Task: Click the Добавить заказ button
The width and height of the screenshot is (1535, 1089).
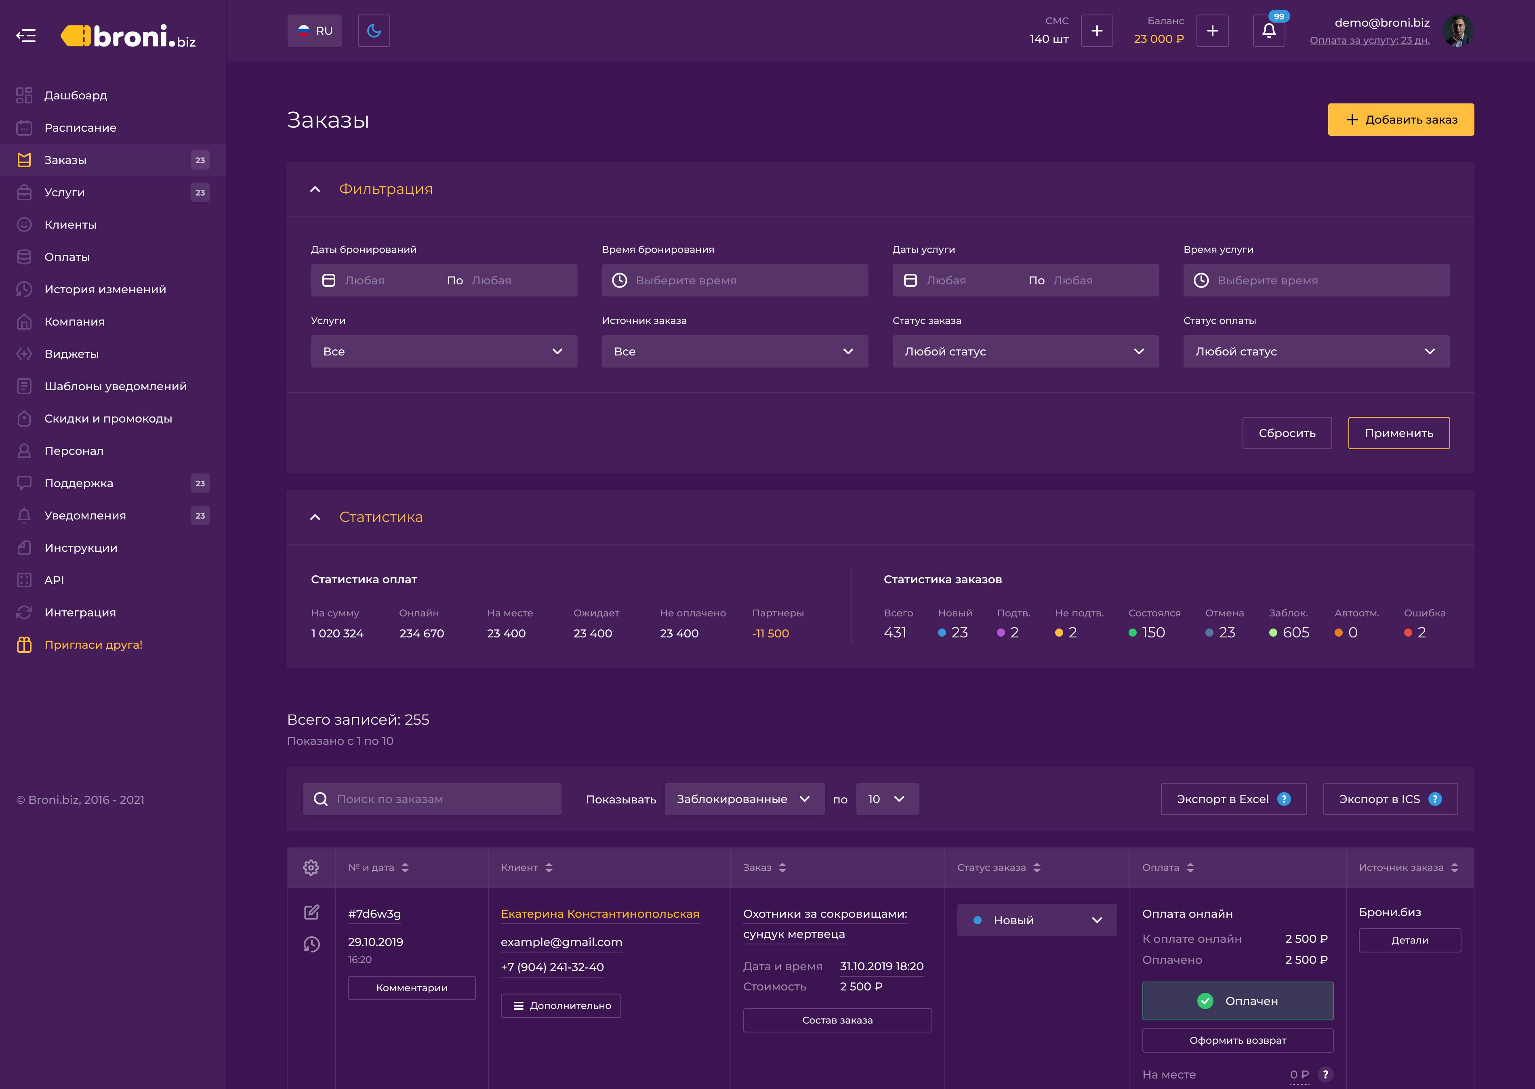Action: tap(1401, 119)
